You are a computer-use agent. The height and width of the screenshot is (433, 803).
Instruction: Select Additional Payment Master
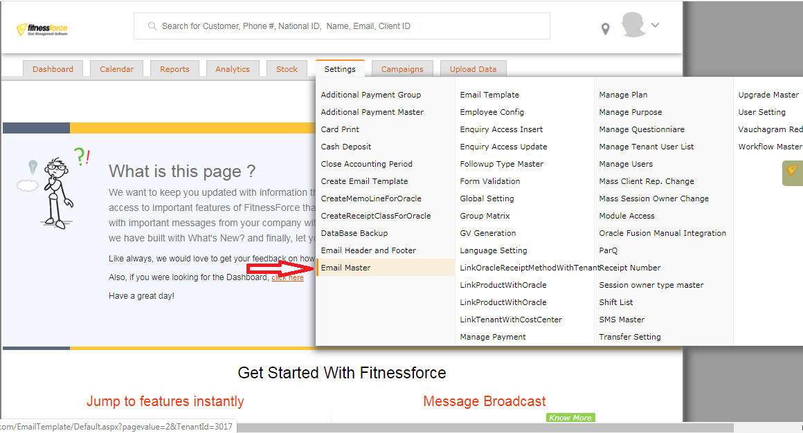click(x=372, y=112)
